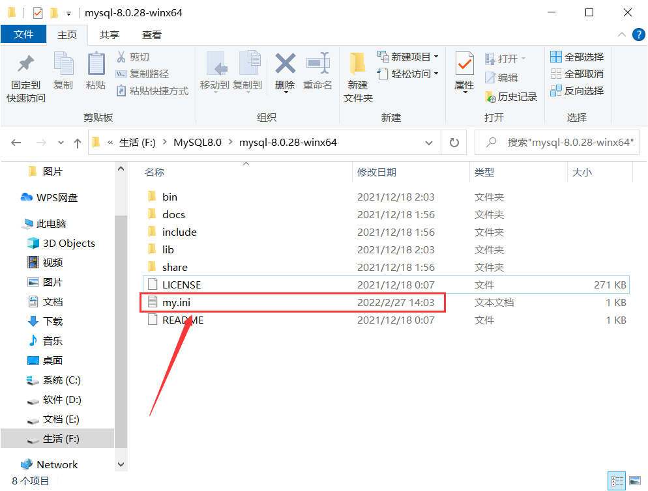Select the README file
The width and height of the screenshot is (648, 491).
[183, 320]
